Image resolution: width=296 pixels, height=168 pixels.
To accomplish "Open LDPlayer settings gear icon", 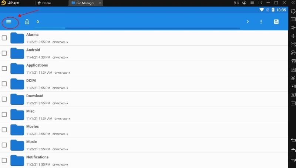I will click(x=293, y=11).
